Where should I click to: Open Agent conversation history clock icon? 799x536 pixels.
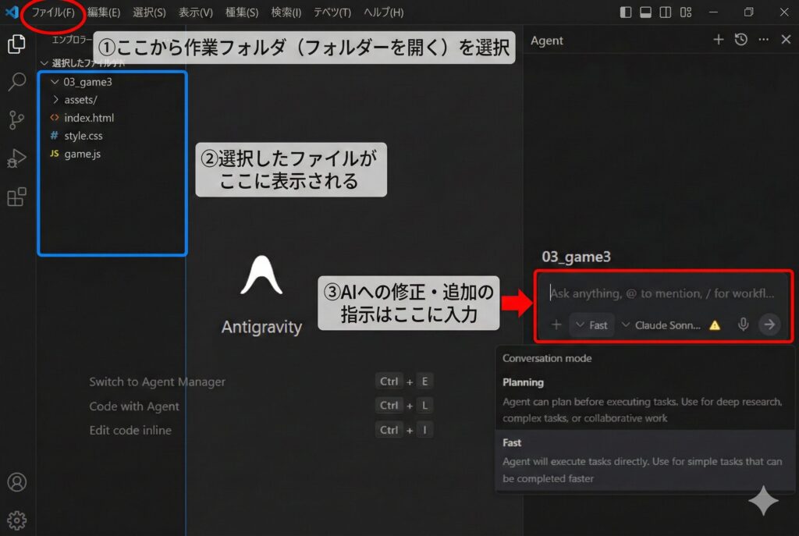point(741,40)
